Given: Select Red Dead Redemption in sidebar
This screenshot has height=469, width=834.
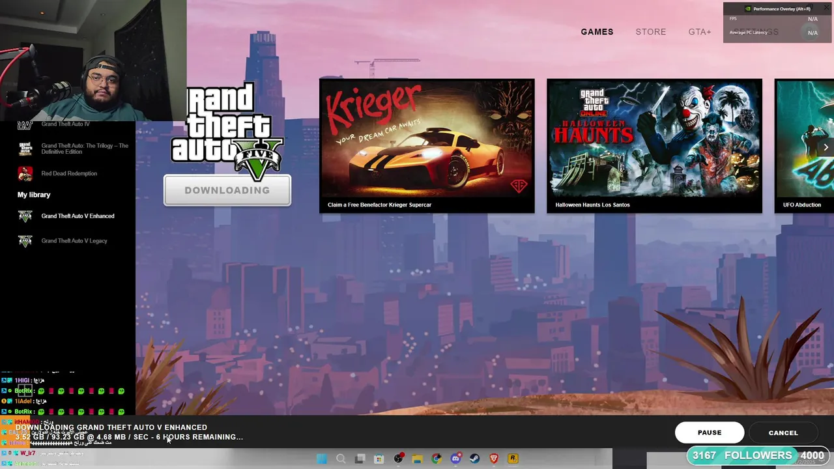Looking at the screenshot, I should click(x=68, y=173).
